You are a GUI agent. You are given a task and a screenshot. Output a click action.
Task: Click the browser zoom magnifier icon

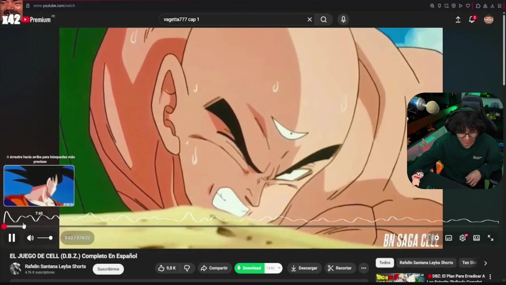pos(432,6)
